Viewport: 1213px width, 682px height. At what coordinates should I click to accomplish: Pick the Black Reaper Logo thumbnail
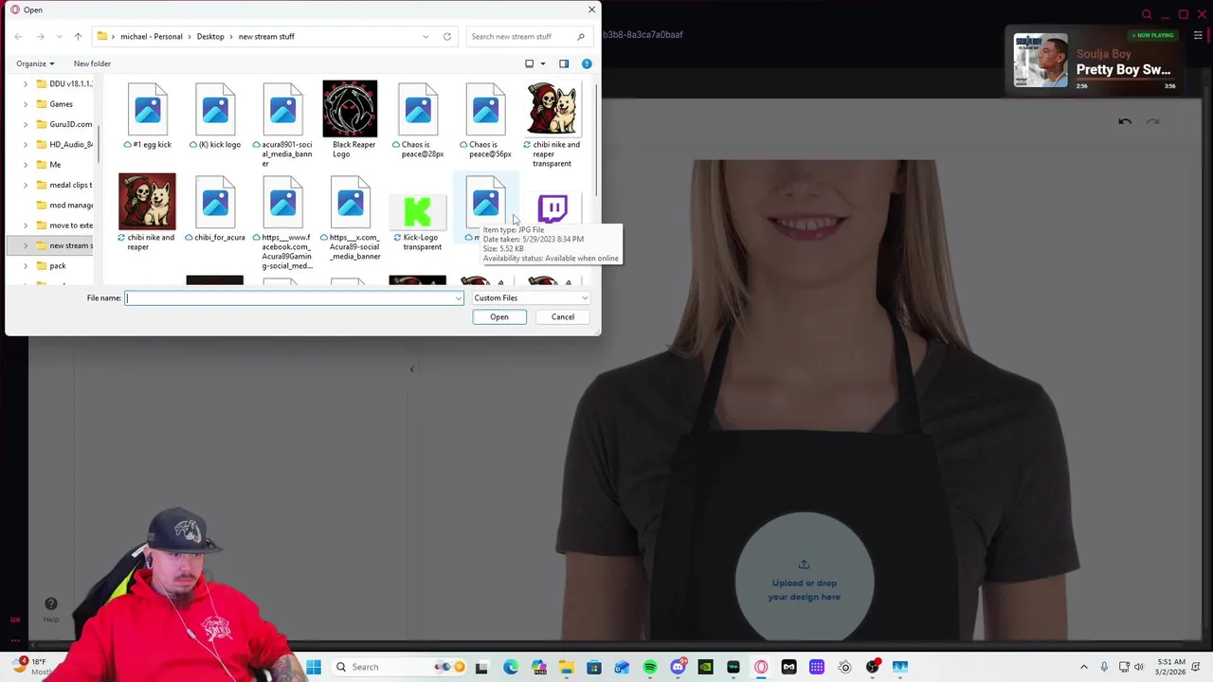click(350, 118)
